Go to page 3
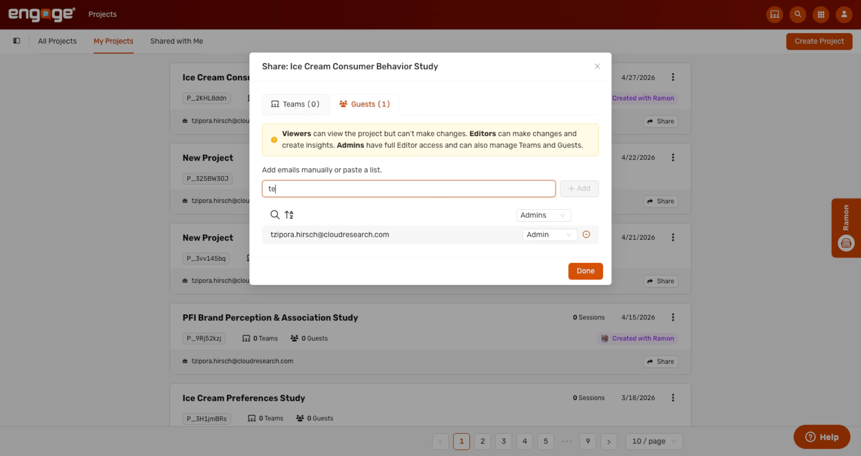This screenshot has height=456, width=861. point(504,442)
